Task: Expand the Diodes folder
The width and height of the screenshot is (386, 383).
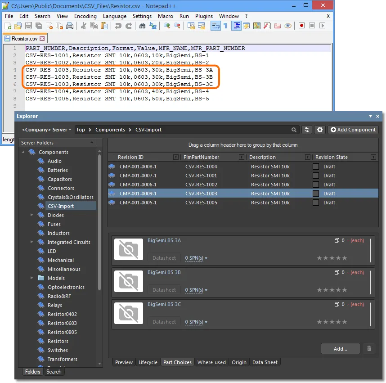Action: click(32, 215)
